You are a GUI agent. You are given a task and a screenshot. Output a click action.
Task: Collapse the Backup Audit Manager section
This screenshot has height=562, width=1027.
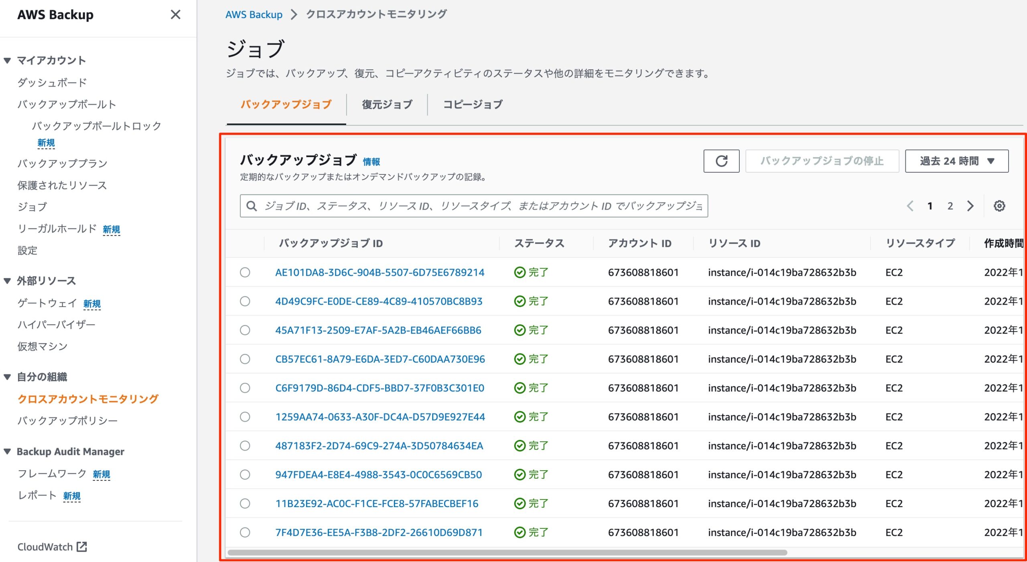[7, 451]
